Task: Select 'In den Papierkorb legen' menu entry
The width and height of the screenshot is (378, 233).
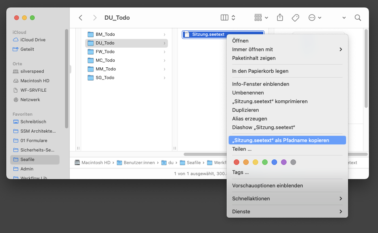Action: click(x=260, y=71)
